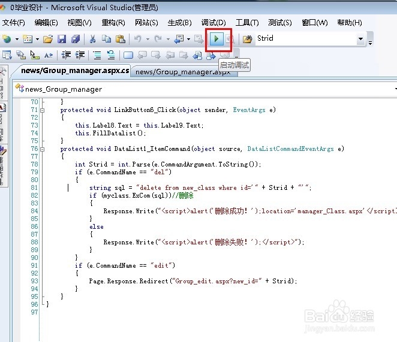
Task: Open the Redo history dropdown arrow
Action: click(168, 39)
